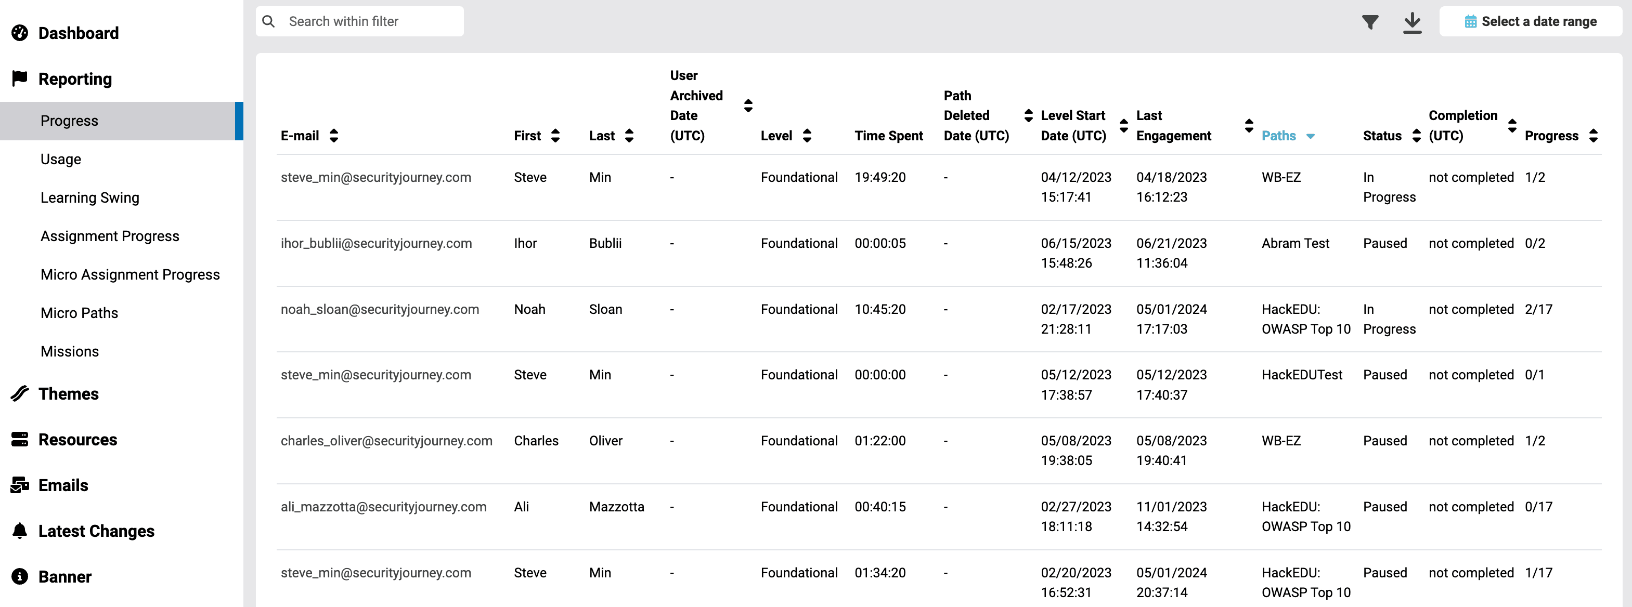Click the filter funnel icon
Image resolution: width=1632 pixels, height=607 pixels.
coord(1370,22)
